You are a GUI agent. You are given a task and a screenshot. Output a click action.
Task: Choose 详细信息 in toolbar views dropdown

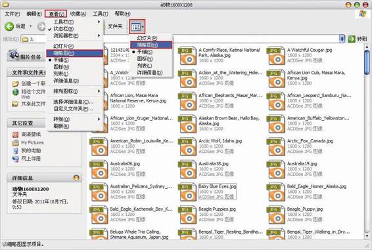pyautogui.click(x=150, y=73)
